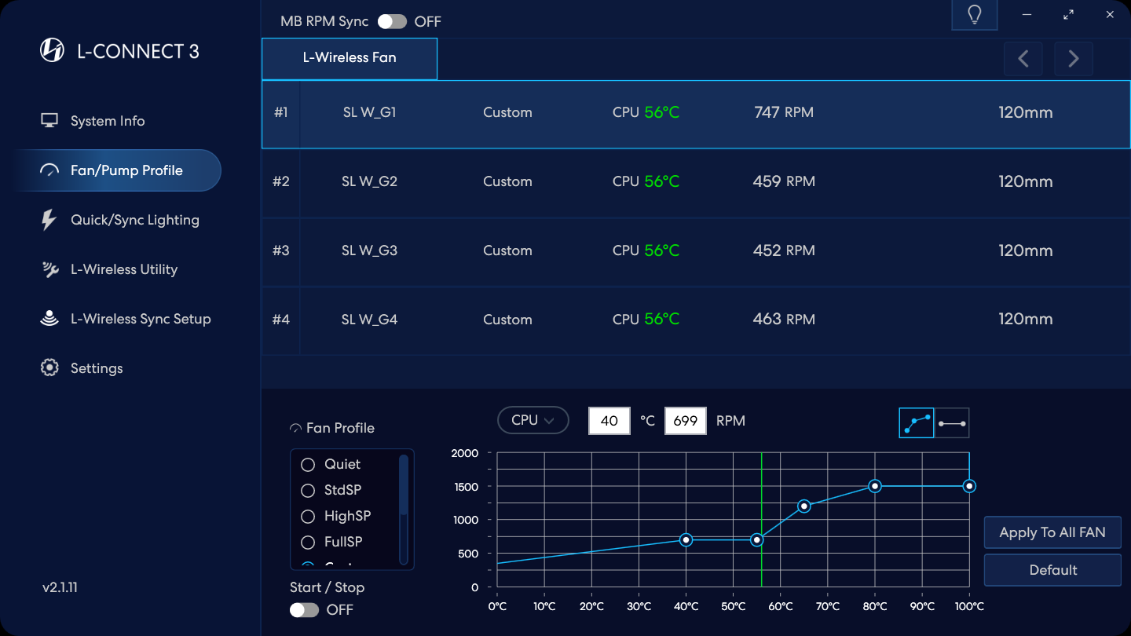
Task: Click the 747 RPM value
Action: click(x=784, y=112)
